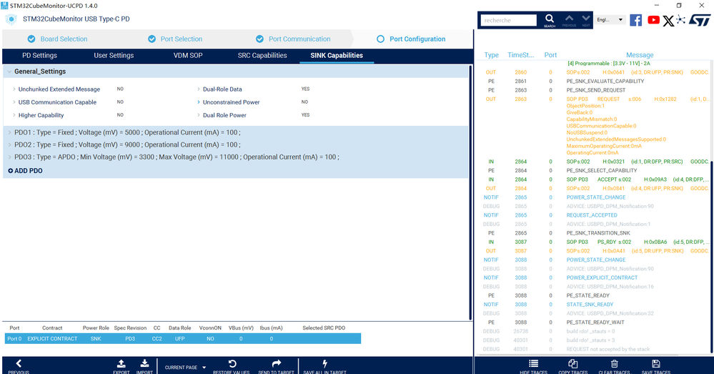Image resolution: width=714 pixels, height=374 pixels.
Task: Click Send to Target icon
Action: click(x=277, y=363)
